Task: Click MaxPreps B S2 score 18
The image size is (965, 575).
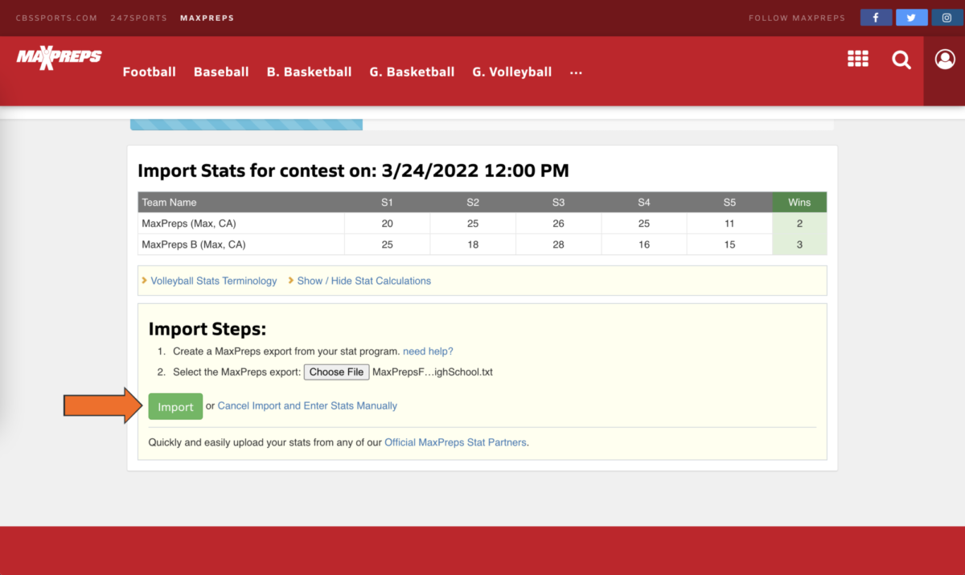Action: (x=473, y=244)
